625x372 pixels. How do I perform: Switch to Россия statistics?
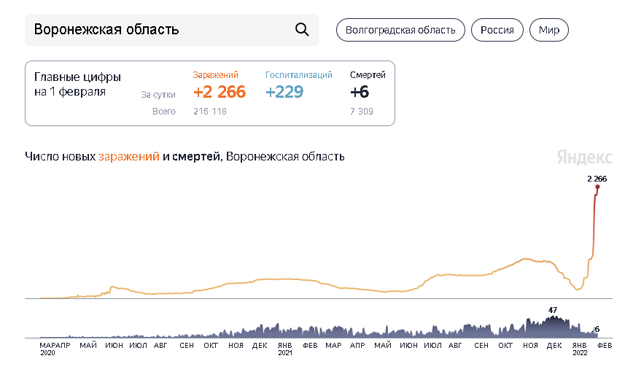pyautogui.click(x=497, y=30)
